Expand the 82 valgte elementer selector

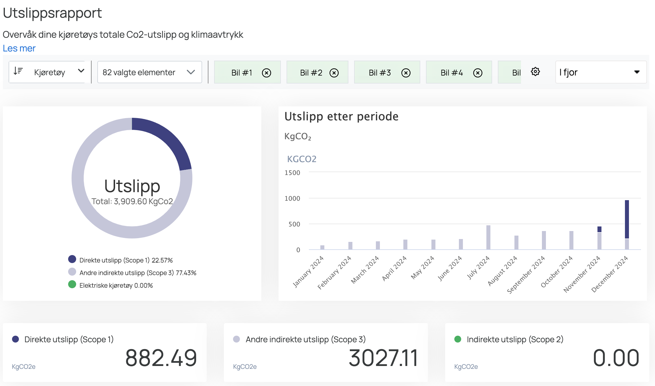(149, 72)
